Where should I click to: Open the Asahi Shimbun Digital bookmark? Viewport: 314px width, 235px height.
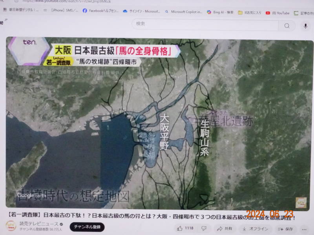[21, 9]
